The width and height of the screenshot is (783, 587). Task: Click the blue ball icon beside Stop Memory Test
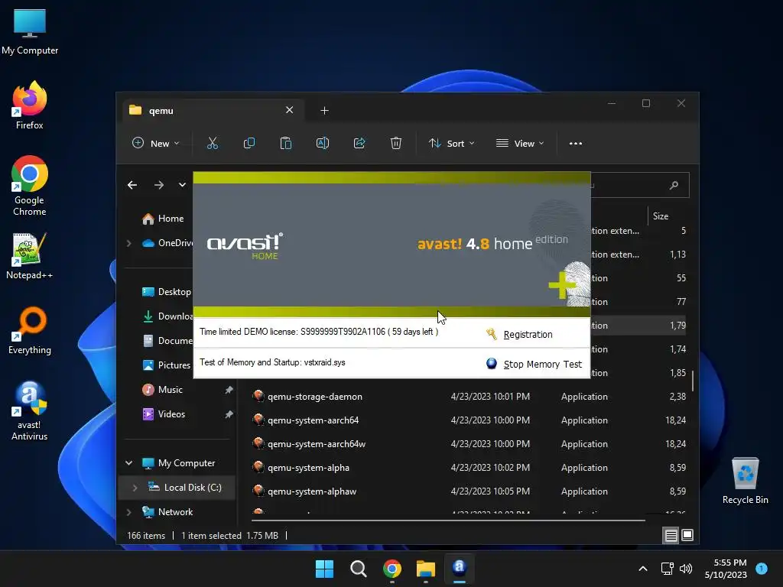pos(492,363)
